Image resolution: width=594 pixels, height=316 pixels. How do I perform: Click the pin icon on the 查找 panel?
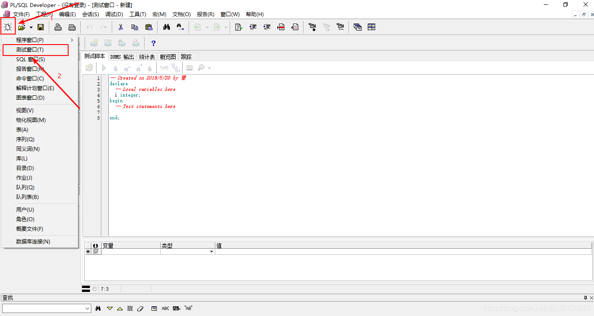pyautogui.click(x=585, y=298)
